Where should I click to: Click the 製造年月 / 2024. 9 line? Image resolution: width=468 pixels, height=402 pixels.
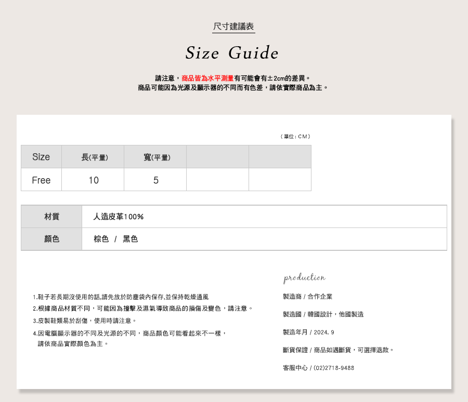point(308,332)
